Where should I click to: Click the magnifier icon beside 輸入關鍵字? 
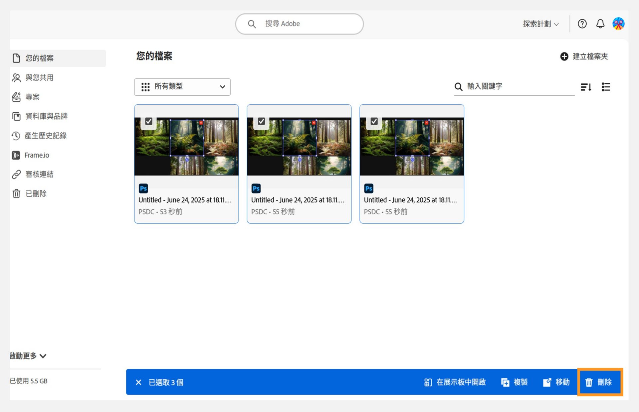(x=458, y=87)
